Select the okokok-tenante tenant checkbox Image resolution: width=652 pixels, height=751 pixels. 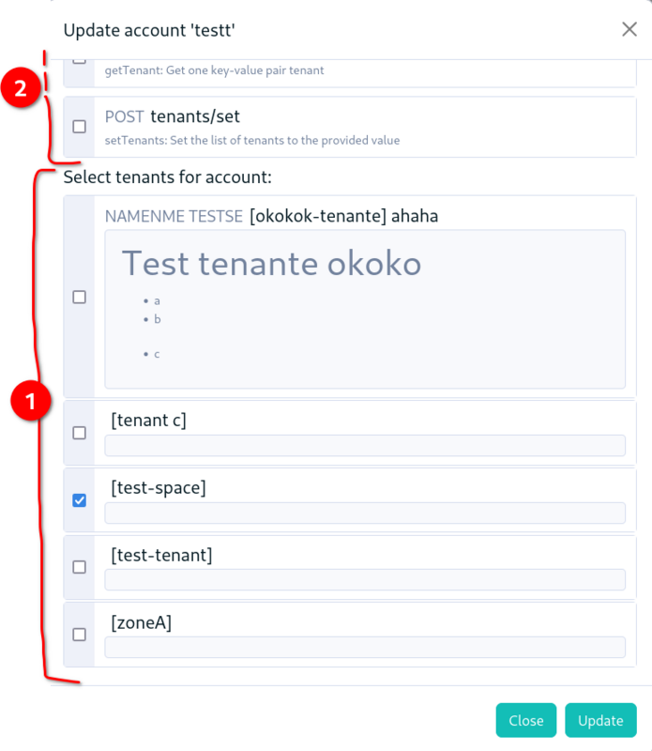pos(80,298)
